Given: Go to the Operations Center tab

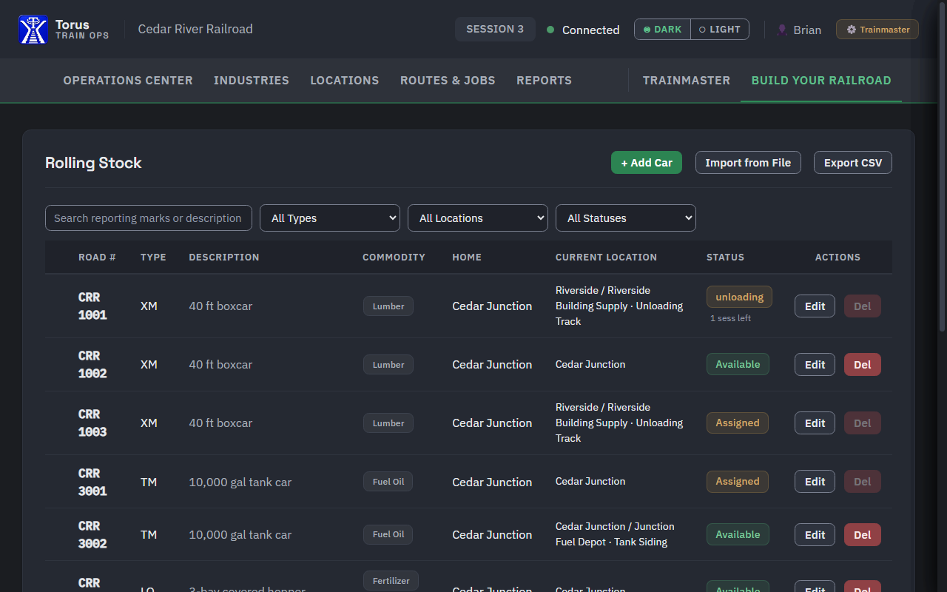Looking at the screenshot, I should tap(128, 81).
